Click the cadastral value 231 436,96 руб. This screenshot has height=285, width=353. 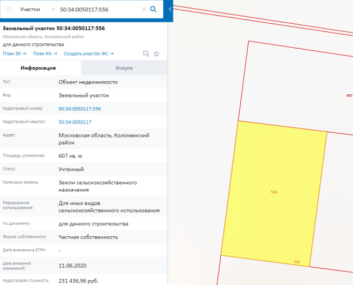tap(78, 281)
